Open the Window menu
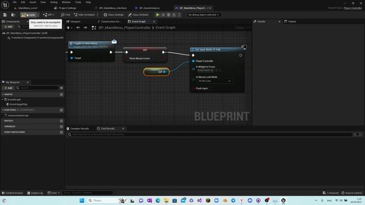Screen dimensions: 365x205 point(66,2)
